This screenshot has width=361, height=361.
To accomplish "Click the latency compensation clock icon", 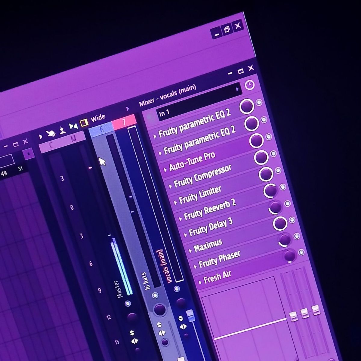I will tap(249, 85).
